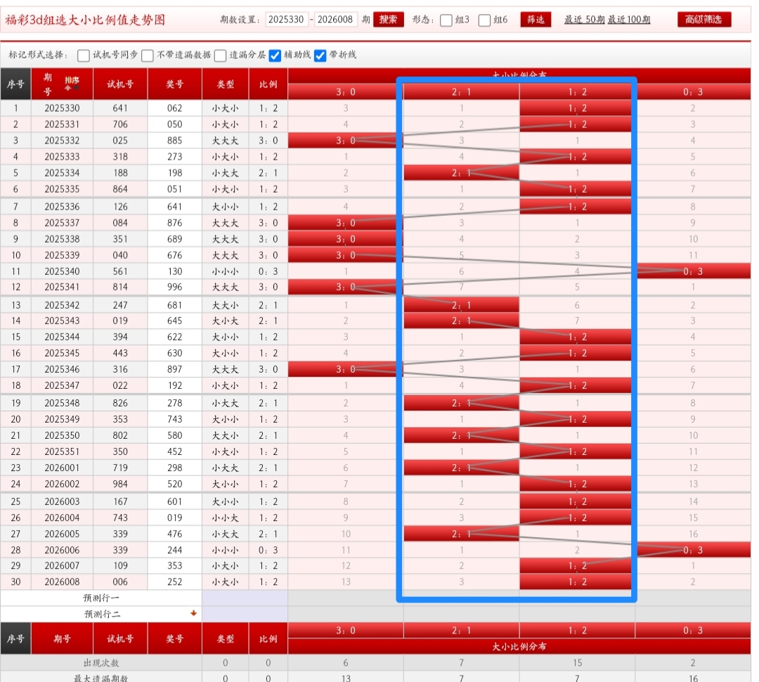
Task: Toggle the 试机号同步 checkbox
Action: point(84,56)
